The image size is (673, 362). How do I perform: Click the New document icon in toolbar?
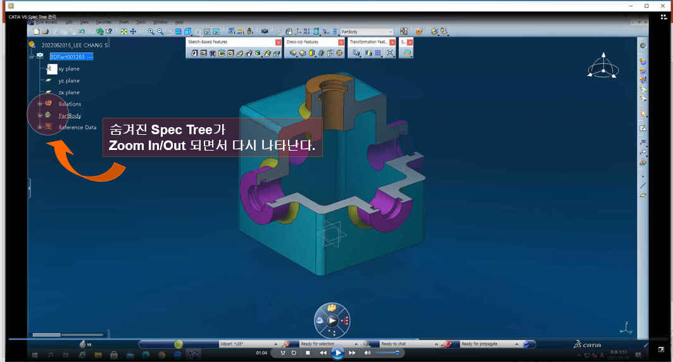click(x=37, y=32)
